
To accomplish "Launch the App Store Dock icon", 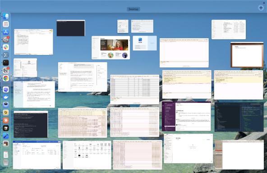I will (x=6, y=32).
